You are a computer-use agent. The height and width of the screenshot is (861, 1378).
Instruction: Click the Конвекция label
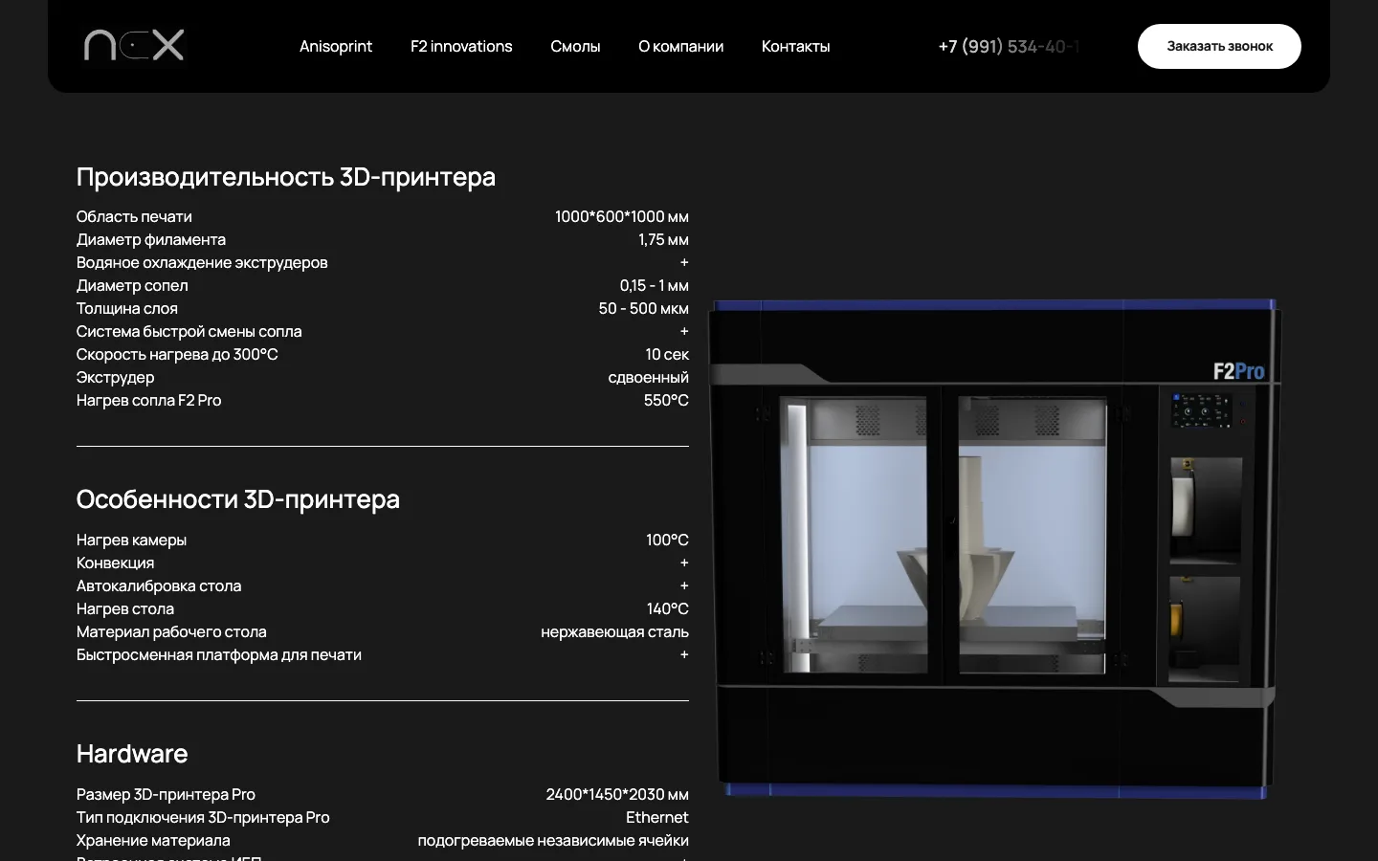coord(115,563)
